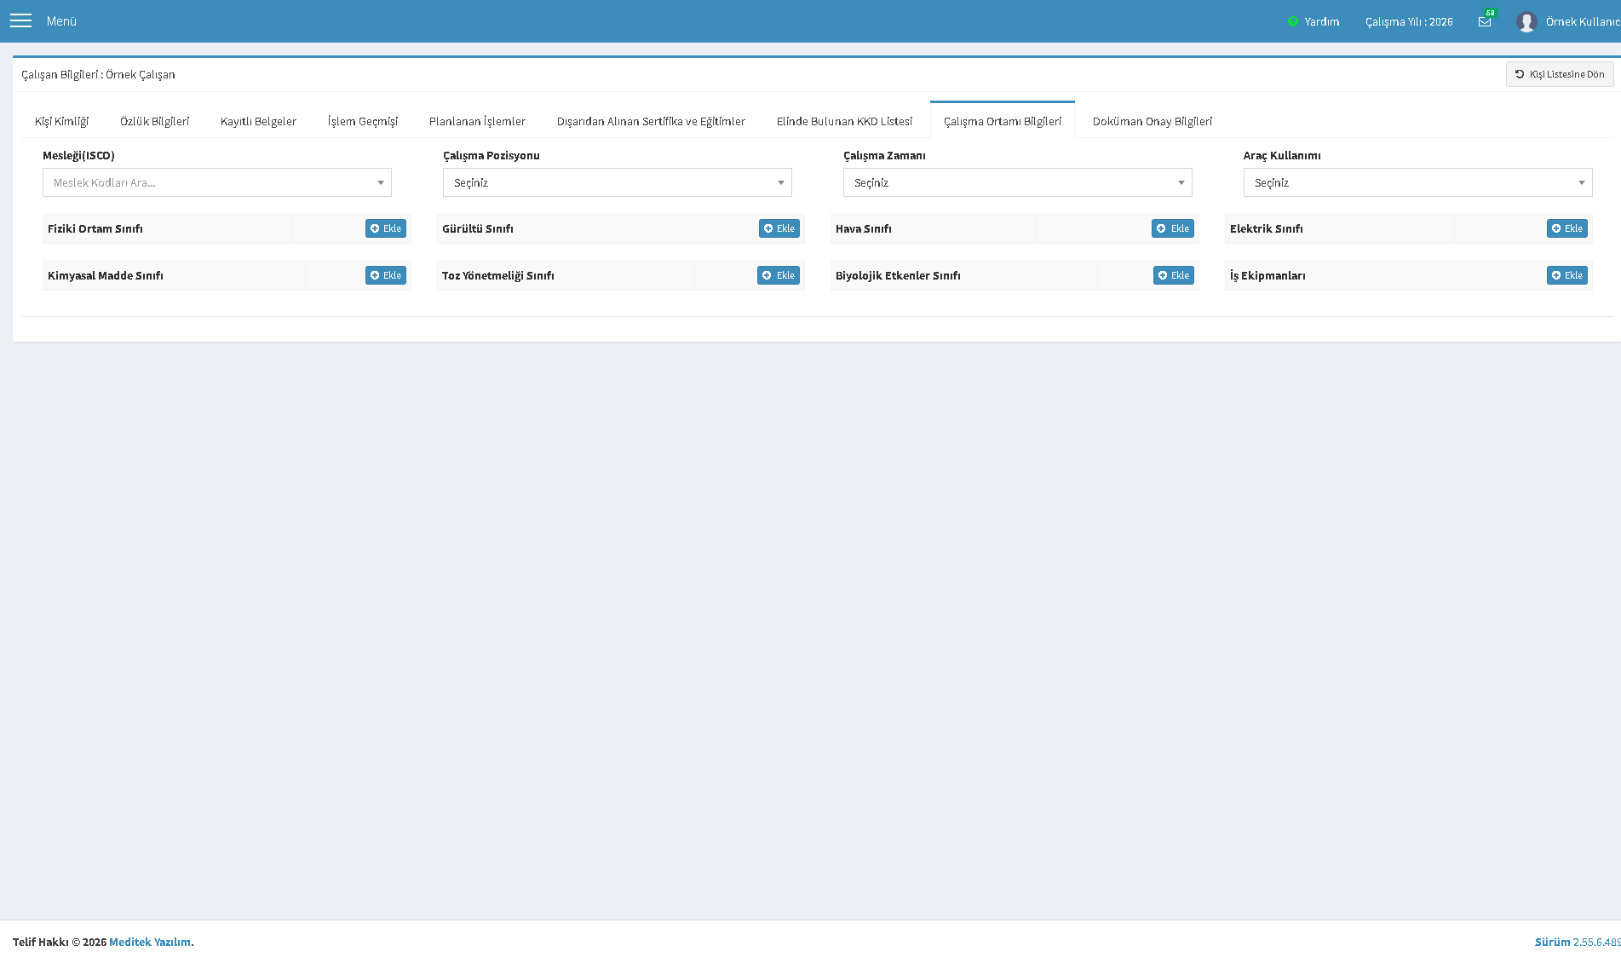Viewport: 1621px width, 963px height.
Task: Open the Elinde Bulunan KKD Listesi tab
Action: [x=844, y=121]
